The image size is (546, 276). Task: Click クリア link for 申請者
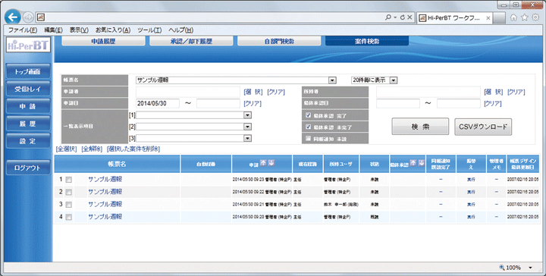(x=276, y=92)
